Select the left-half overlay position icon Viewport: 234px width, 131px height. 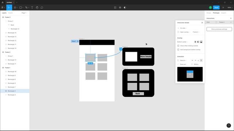pyautogui.click(x=198, y=42)
